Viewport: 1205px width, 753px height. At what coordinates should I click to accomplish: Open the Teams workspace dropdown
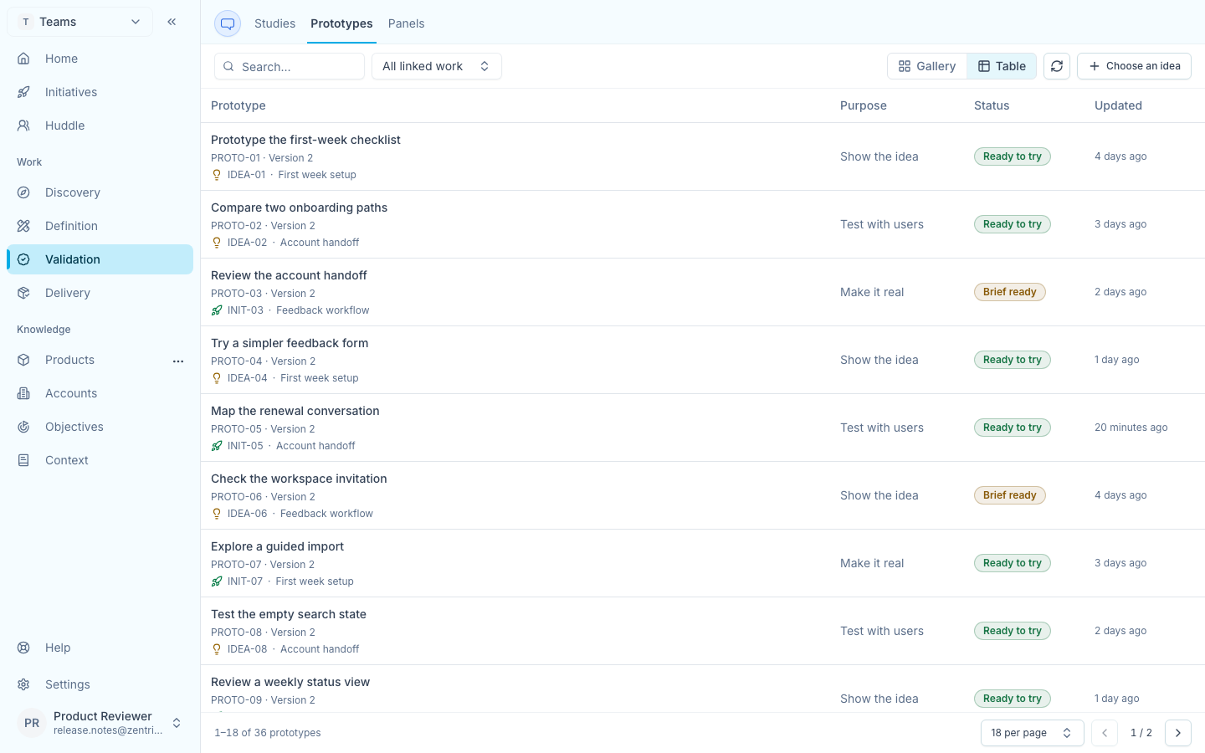(x=80, y=22)
